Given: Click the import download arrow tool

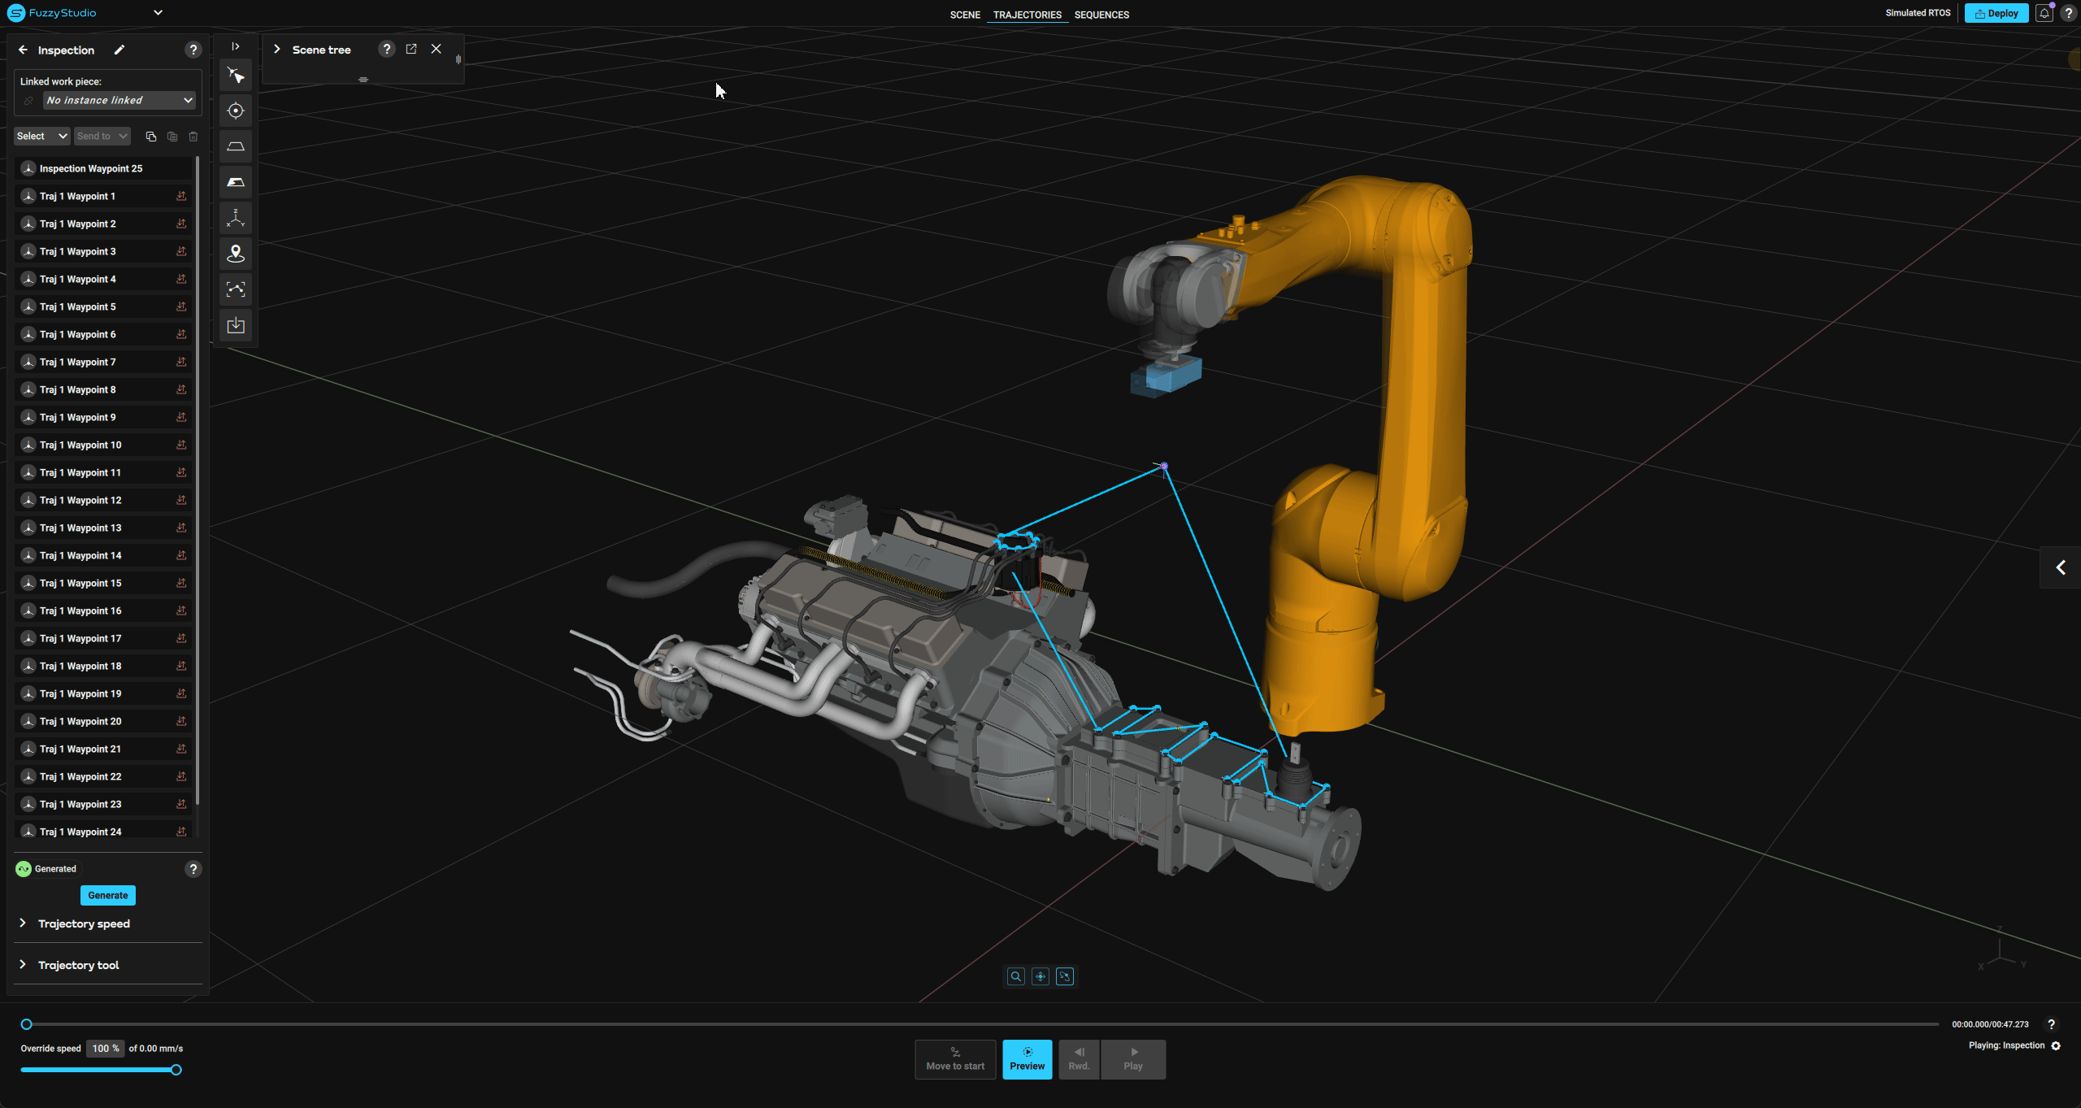Looking at the screenshot, I should [236, 325].
